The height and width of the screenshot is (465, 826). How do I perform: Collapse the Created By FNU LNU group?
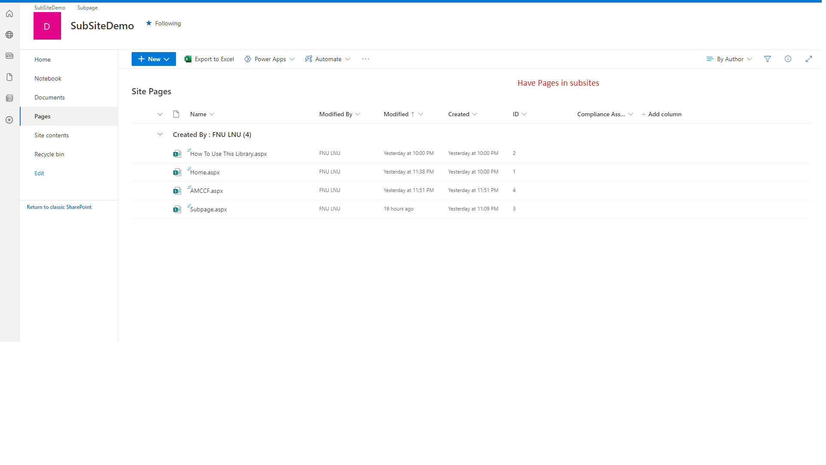pyautogui.click(x=160, y=134)
